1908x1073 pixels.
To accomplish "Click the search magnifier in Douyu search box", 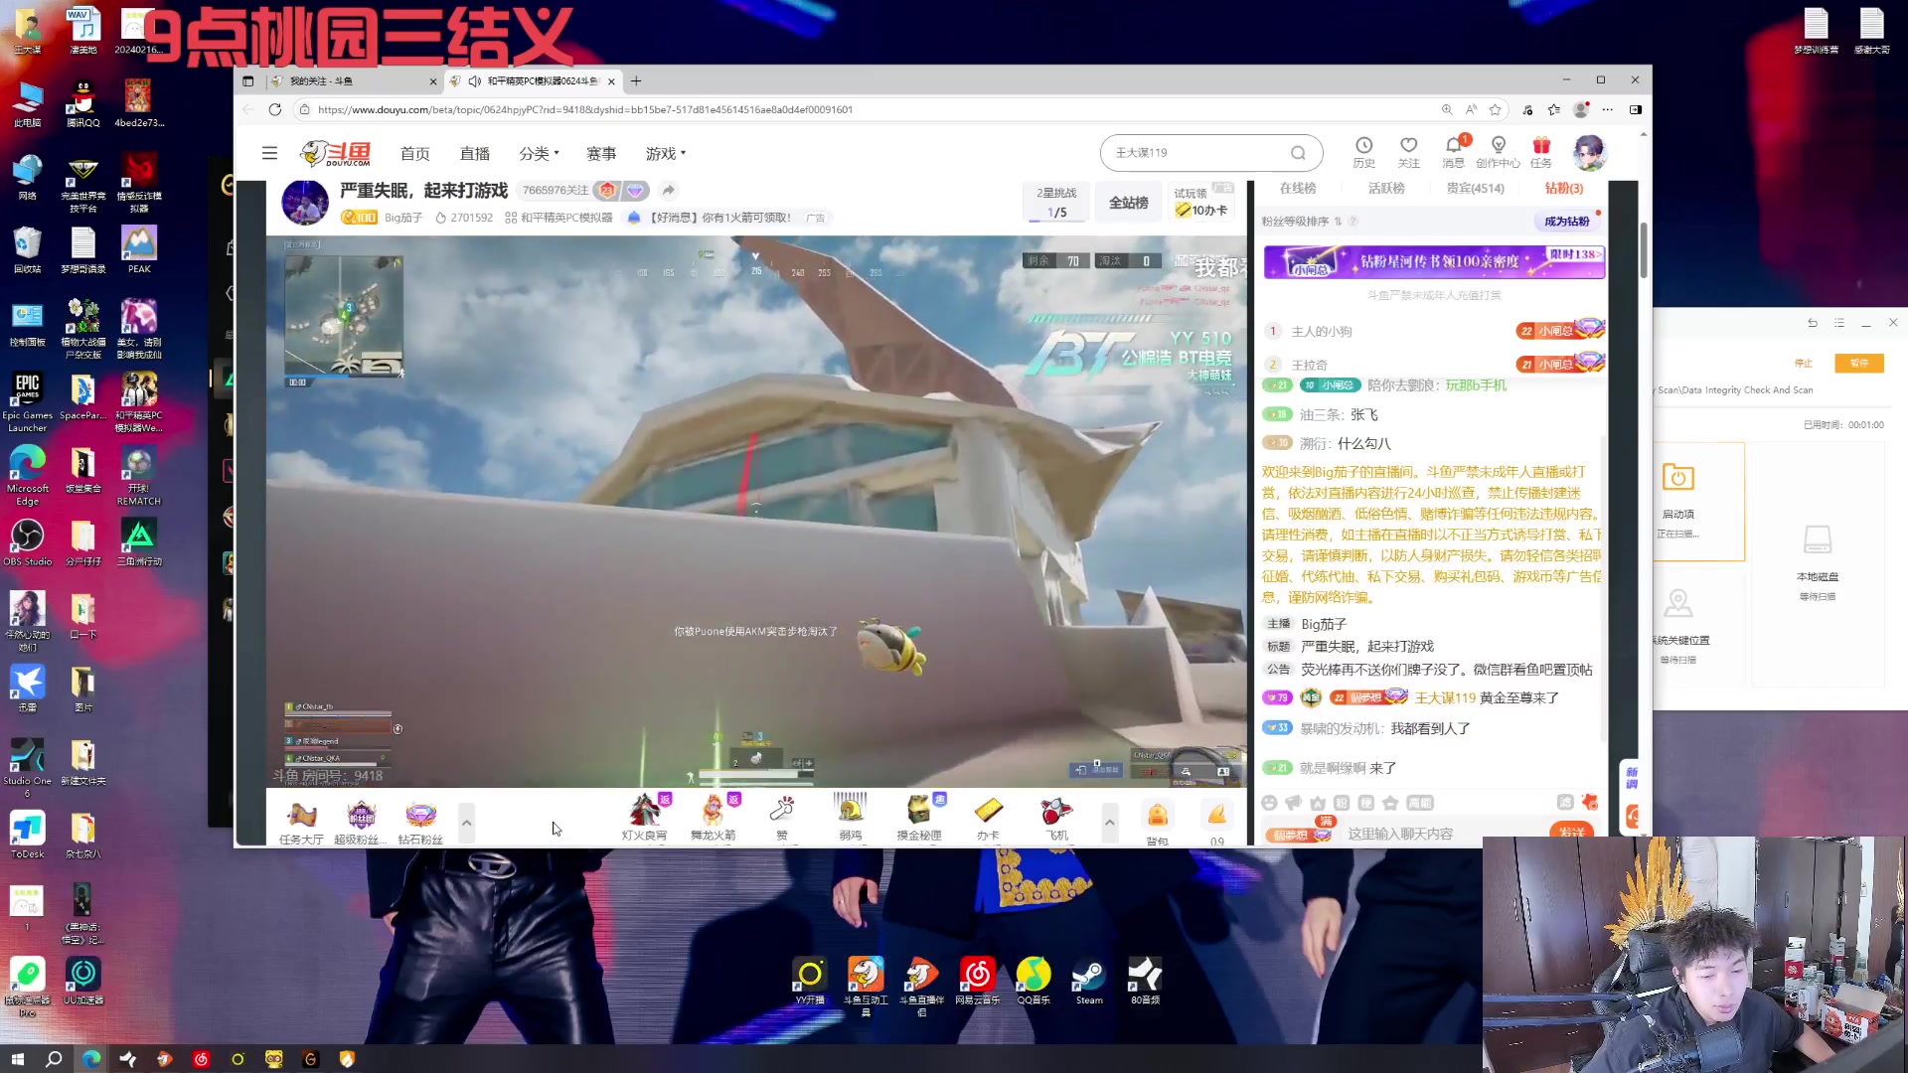I will 1298,153.
